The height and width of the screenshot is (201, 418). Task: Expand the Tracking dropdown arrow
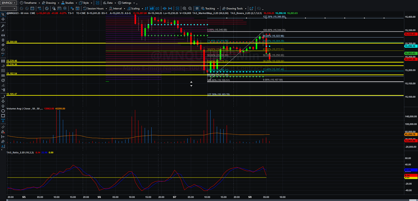[x=218, y=9]
